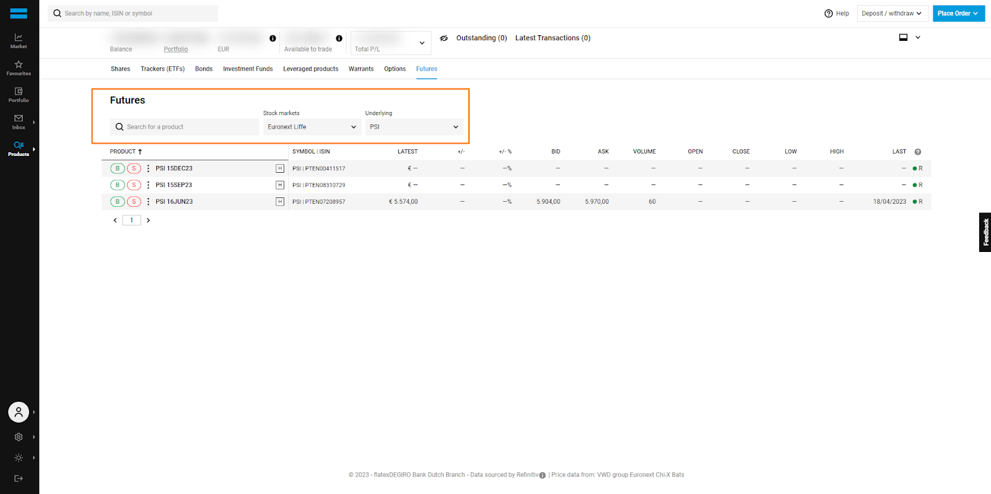Toggle the hide values eye icon
This screenshot has width=991, height=494.
tap(444, 38)
